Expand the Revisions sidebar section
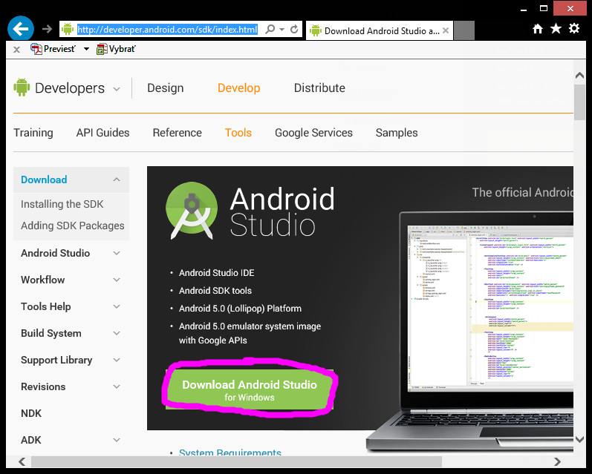592x474 pixels. click(117, 387)
